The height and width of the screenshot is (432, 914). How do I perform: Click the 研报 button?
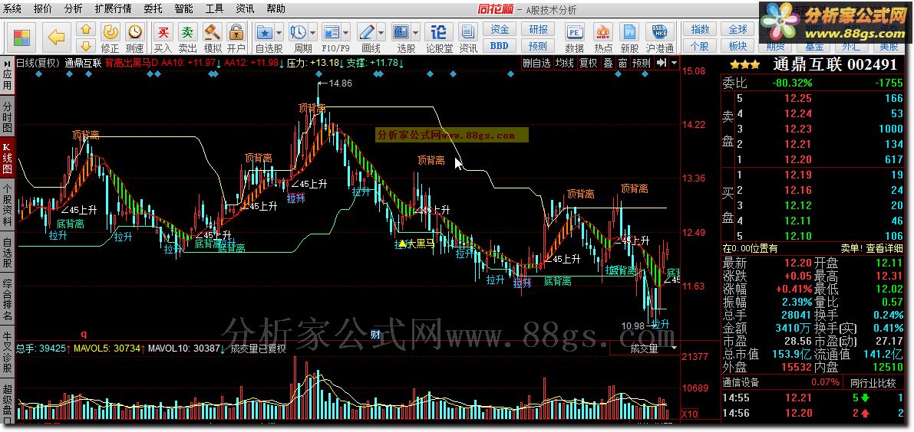click(538, 29)
